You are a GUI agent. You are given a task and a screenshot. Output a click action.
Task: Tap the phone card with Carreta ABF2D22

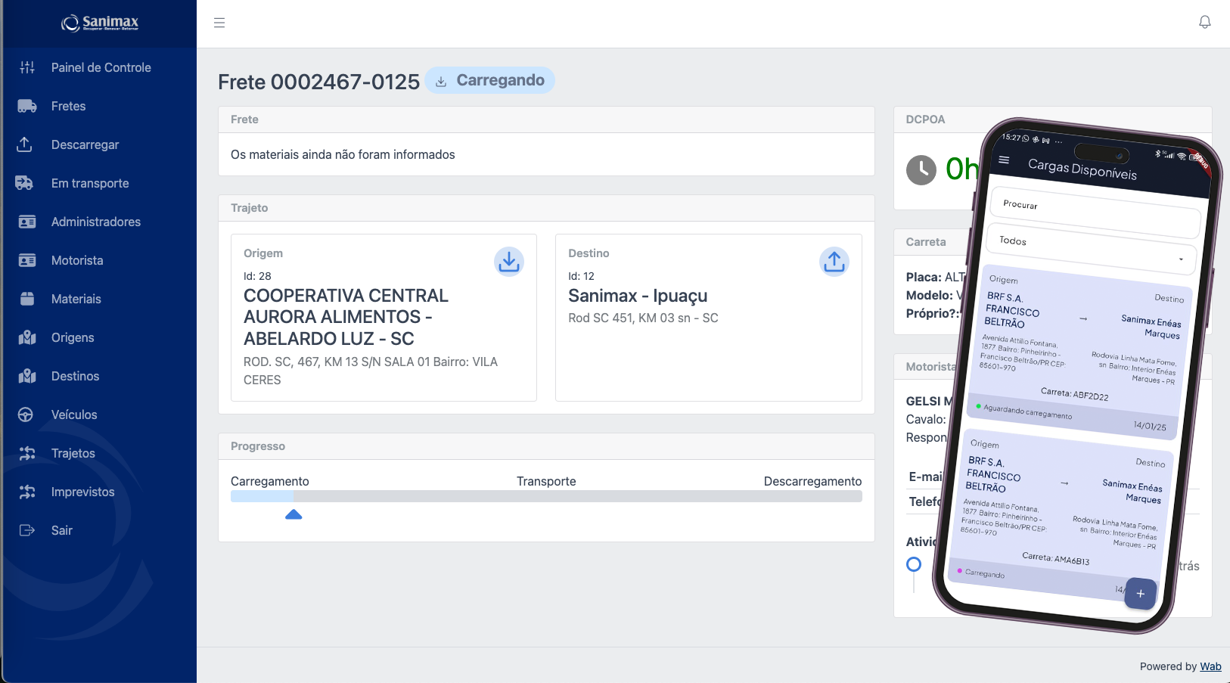(x=1078, y=350)
